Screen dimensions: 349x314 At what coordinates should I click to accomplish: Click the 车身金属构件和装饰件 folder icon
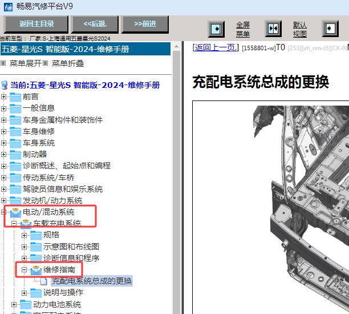point(15,120)
